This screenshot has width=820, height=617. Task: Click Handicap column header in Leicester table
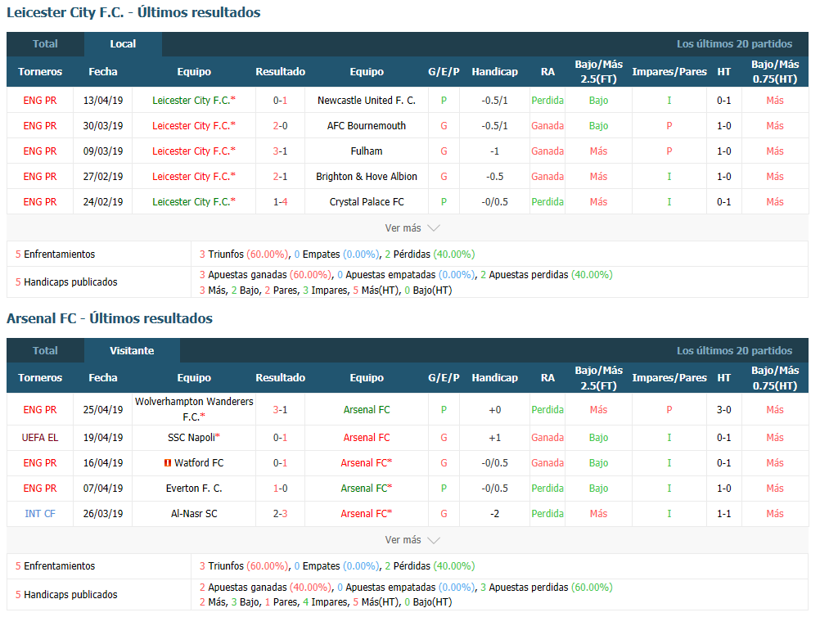(495, 72)
